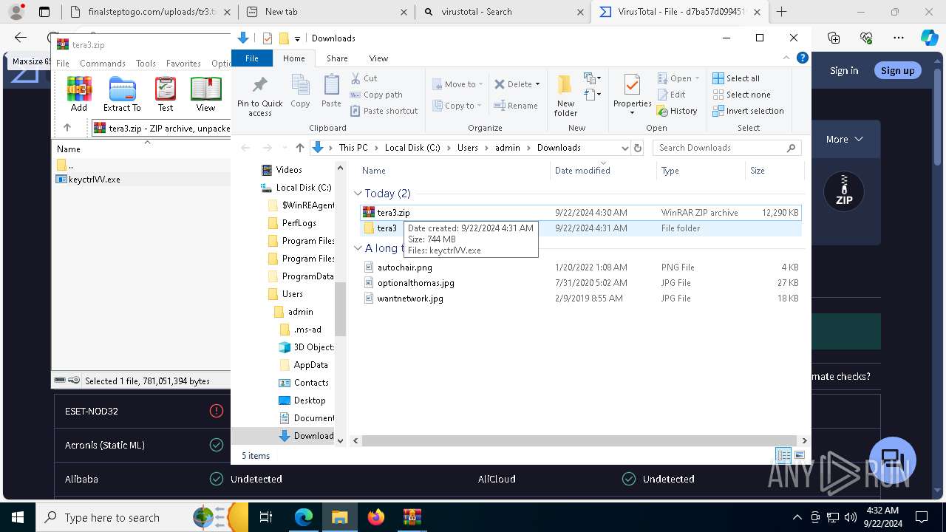Expand the More dropdown in VirusTotal
The height and width of the screenshot is (532, 946).
(x=845, y=139)
